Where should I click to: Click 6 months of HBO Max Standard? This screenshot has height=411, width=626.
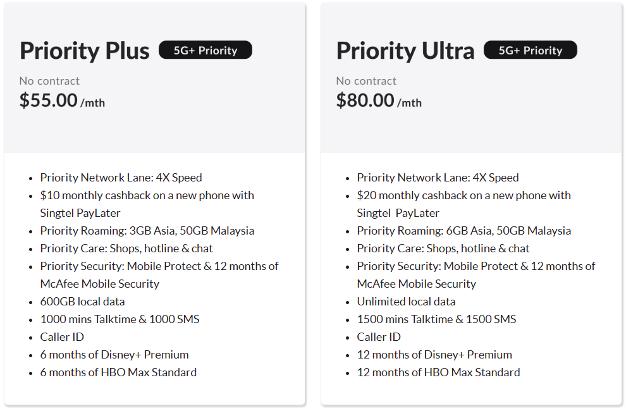pyautogui.click(x=118, y=372)
